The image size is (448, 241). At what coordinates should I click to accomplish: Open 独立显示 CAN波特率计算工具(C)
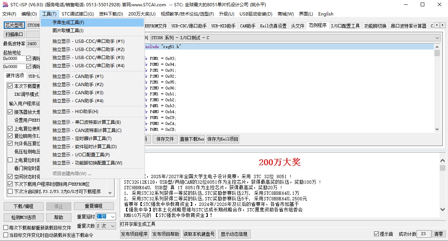point(92,130)
